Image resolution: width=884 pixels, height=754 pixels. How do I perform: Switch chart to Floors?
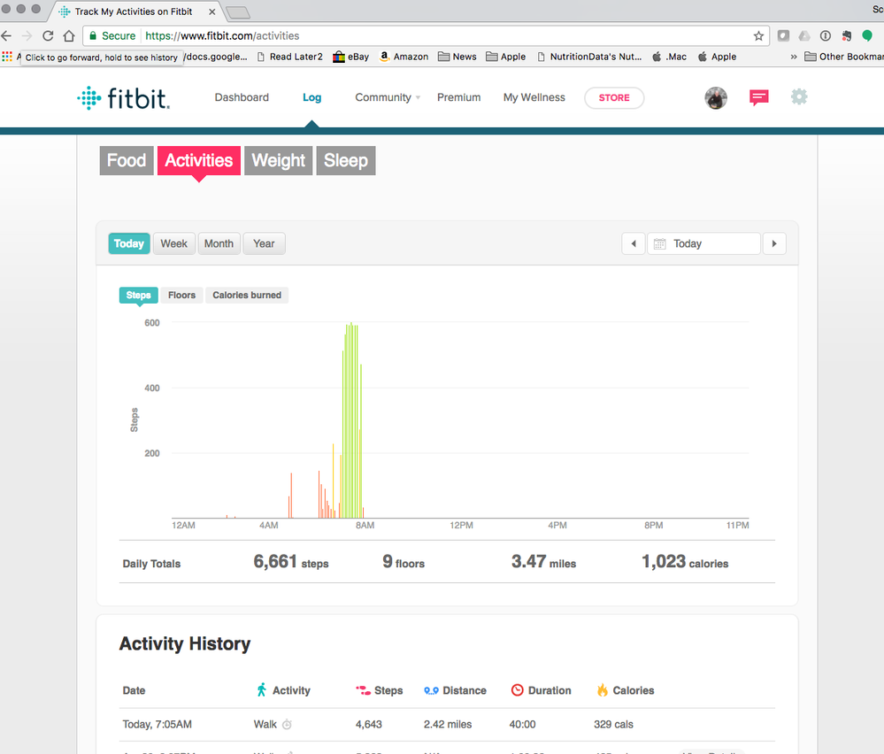tap(181, 296)
